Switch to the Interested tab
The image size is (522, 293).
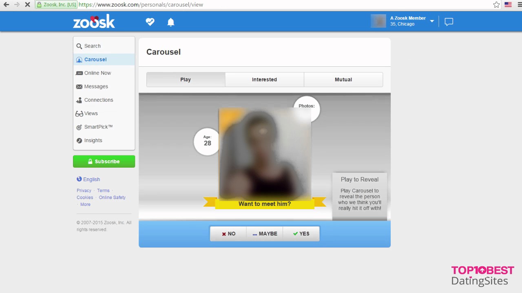[264, 79]
